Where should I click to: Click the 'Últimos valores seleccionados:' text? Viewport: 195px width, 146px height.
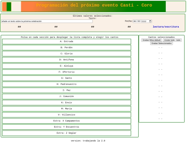pos(92,16)
